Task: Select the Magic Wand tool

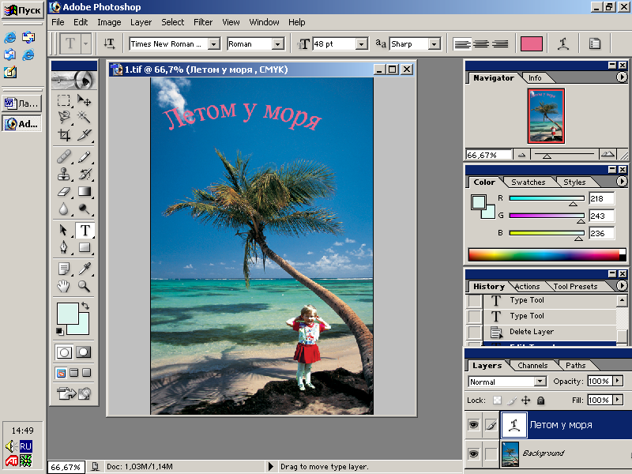Action: (x=85, y=117)
